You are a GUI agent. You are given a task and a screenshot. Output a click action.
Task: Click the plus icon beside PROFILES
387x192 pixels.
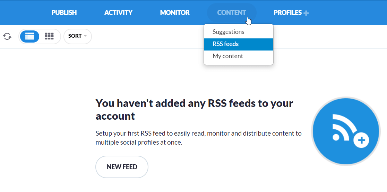coord(306,13)
